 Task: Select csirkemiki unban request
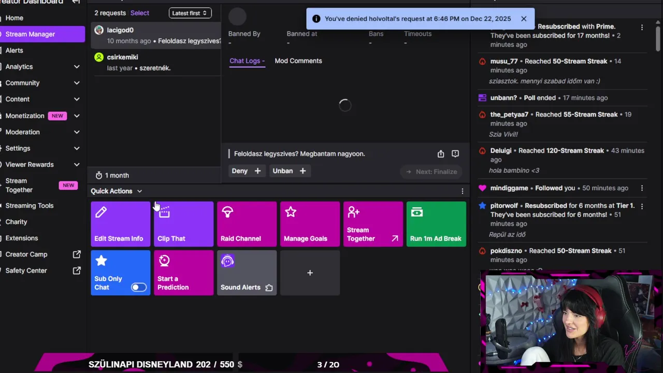point(156,62)
